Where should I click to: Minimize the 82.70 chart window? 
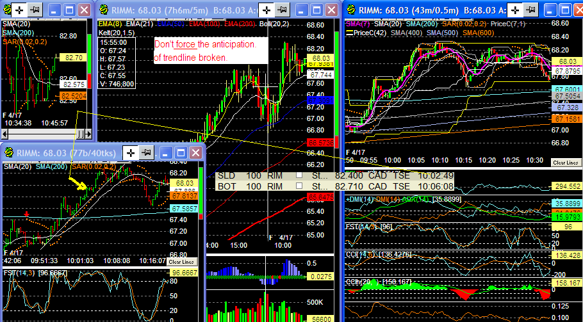pos(54,10)
